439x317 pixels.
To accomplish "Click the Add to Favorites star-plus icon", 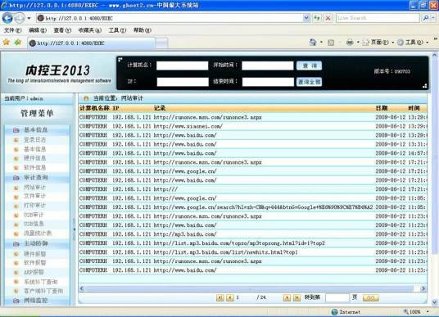I will (18, 43).
